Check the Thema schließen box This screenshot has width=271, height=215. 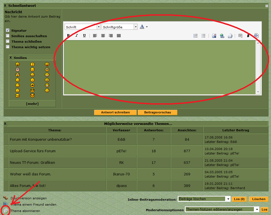point(8,41)
